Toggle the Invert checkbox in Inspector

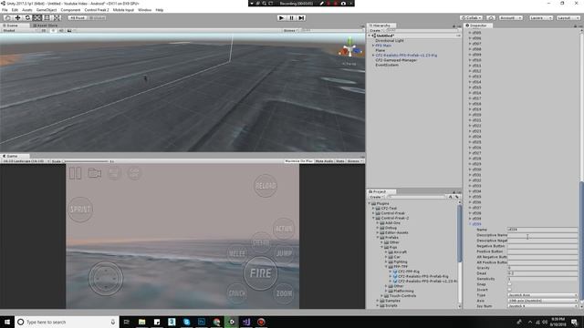pos(509,290)
